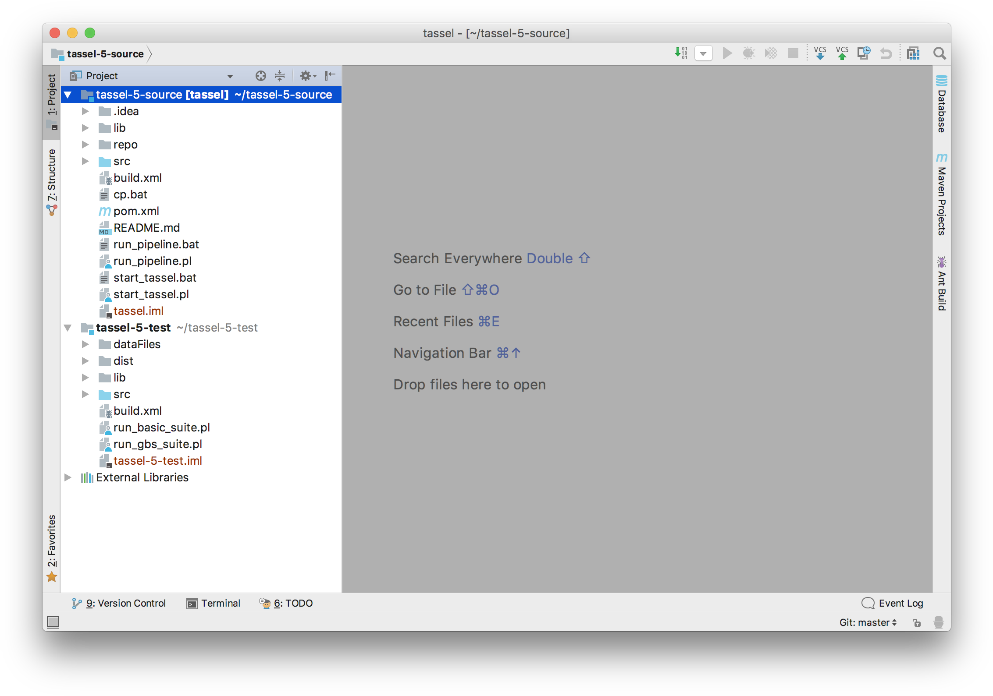Open the Project Structure icon
Viewport: 993px width, 696px height.
(x=913, y=53)
